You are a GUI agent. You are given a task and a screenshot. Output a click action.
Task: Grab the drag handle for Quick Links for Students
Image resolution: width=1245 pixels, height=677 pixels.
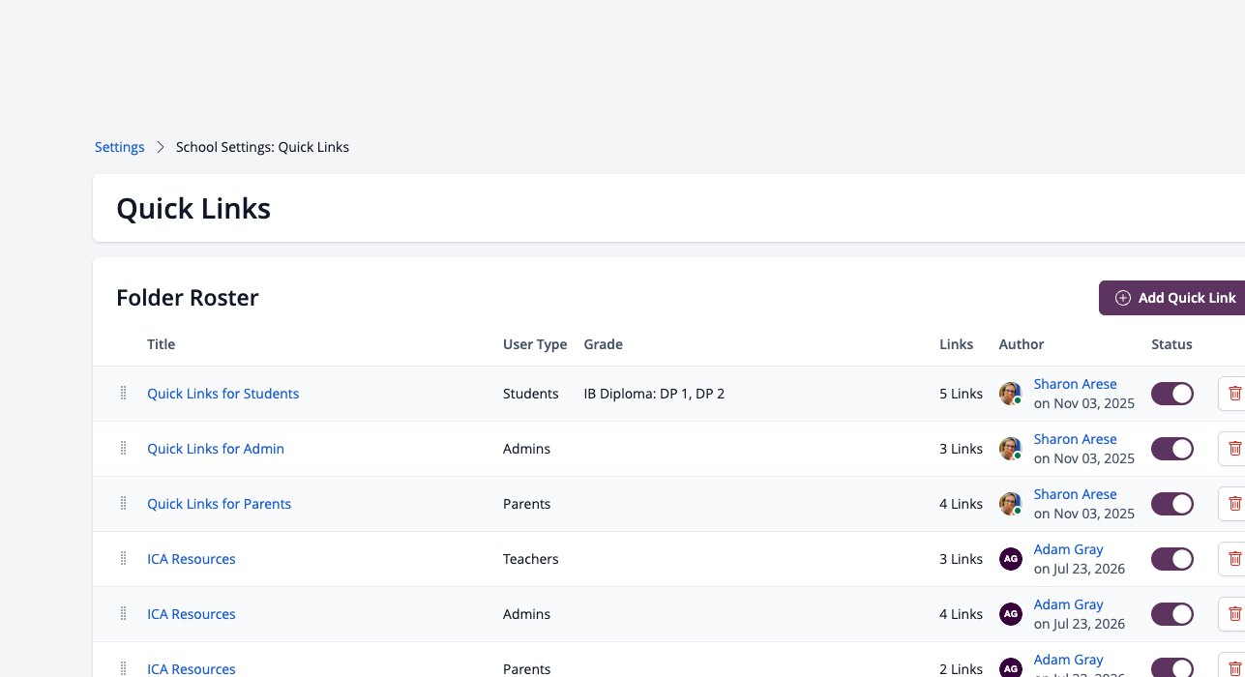click(123, 394)
